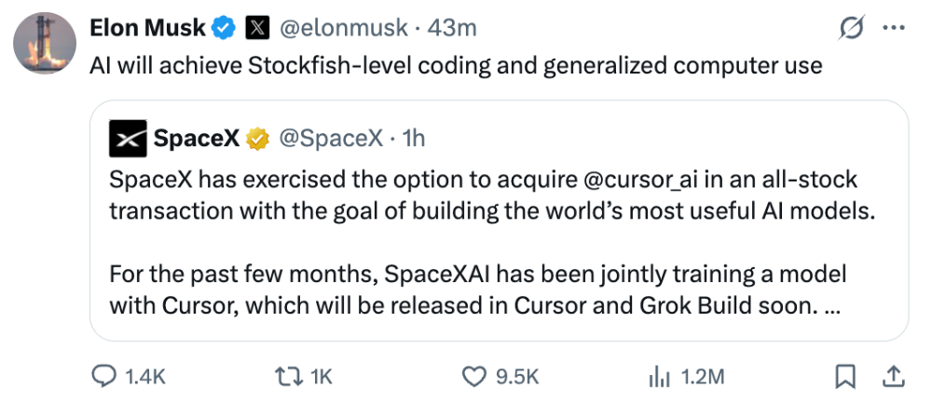Click the SpaceX logo avatar
The image size is (932, 403).
point(128,139)
